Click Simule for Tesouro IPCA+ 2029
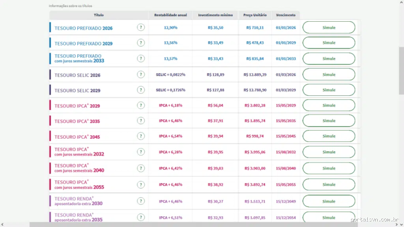The height and width of the screenshot is (227, 404). [x=329, y=105]
